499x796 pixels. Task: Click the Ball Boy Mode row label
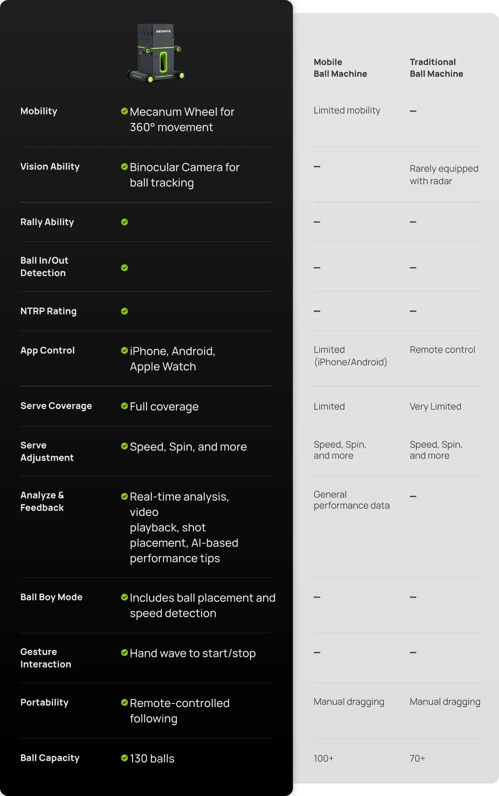click(x=51, y=597)
